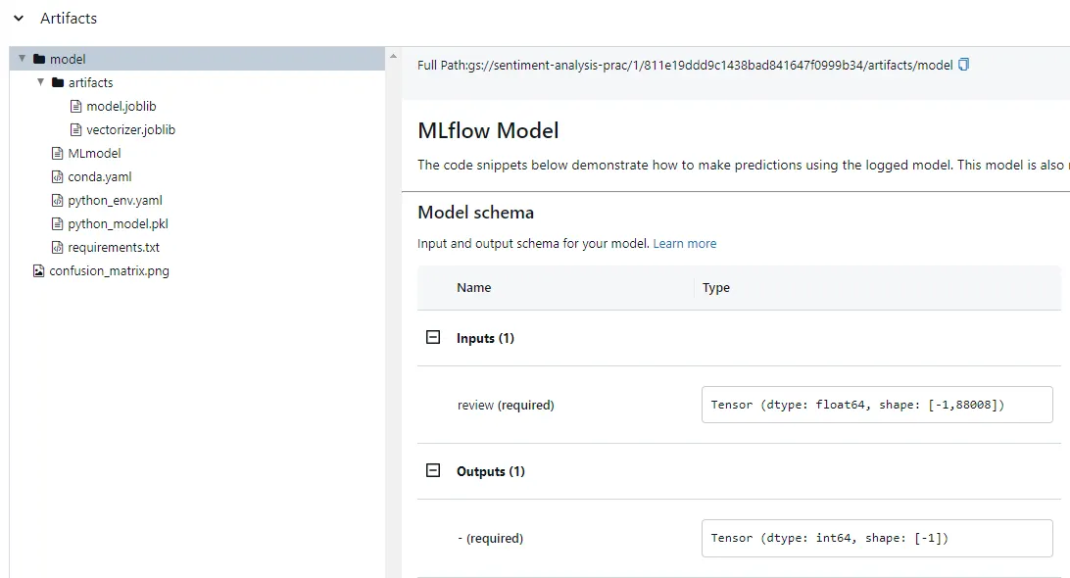Screen dimensions: 1070x578
Task: Click the Name column header
Action: (474, 287)
